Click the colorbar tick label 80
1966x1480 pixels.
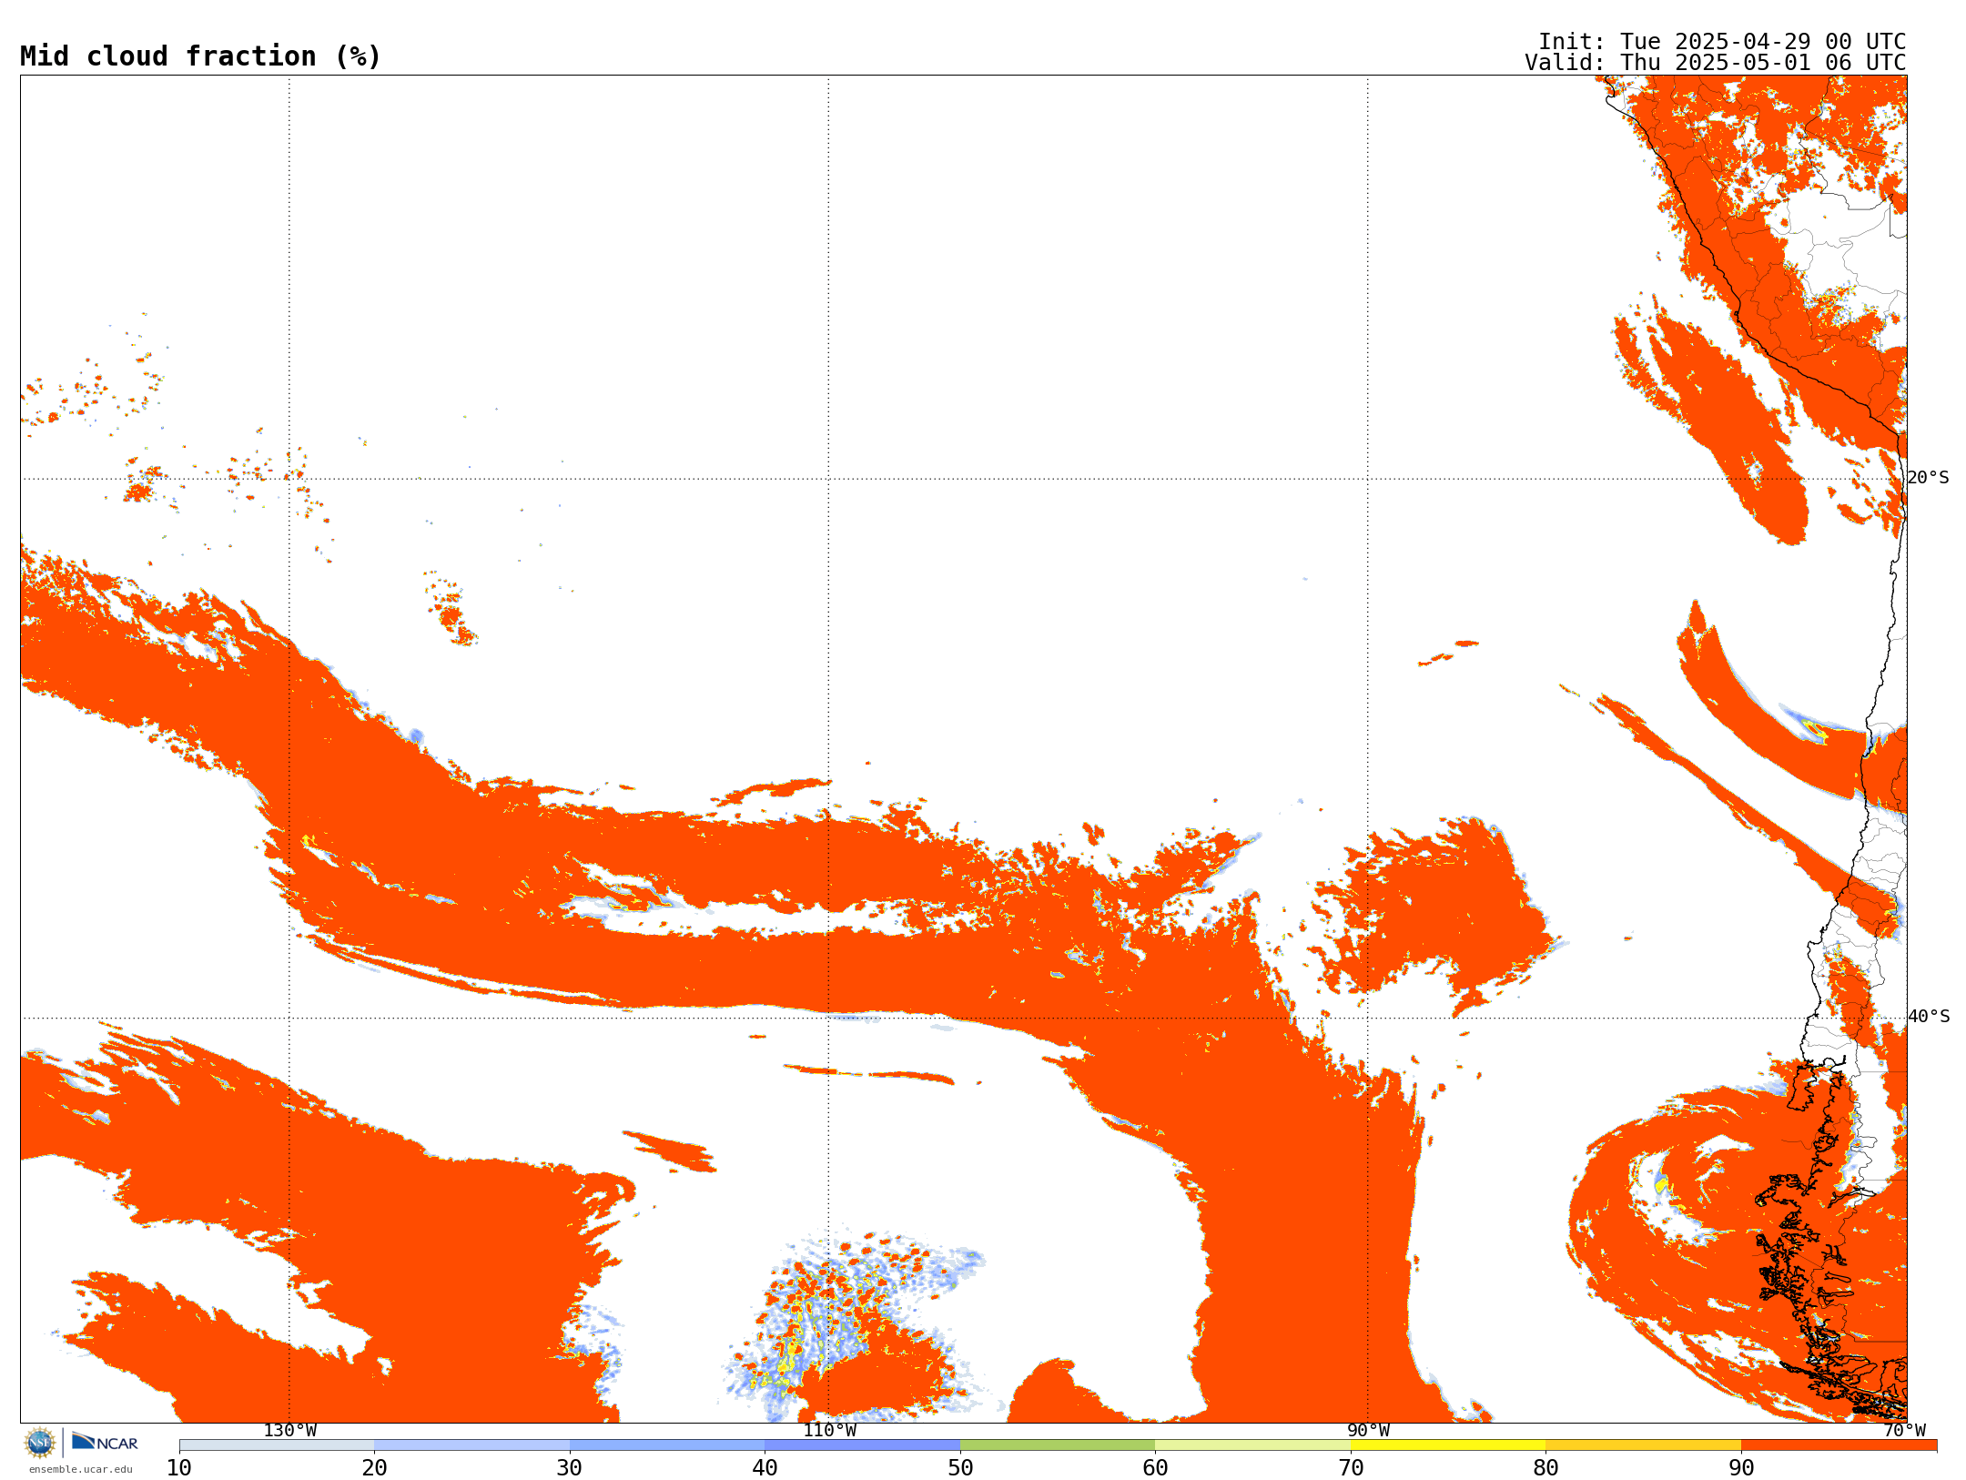1545,1468
